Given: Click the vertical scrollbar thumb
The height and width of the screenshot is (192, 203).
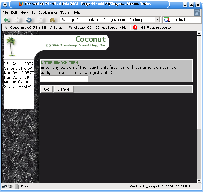Looking at the screenshot, I should [x=199, y=82].
